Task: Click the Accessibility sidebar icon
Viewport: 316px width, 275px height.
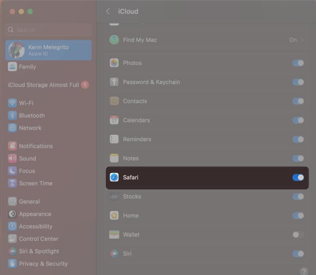Action: (x=12, y=226)
